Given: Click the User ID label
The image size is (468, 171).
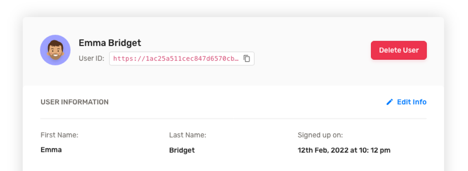Looking at the screenshot, I should (92, 59).
